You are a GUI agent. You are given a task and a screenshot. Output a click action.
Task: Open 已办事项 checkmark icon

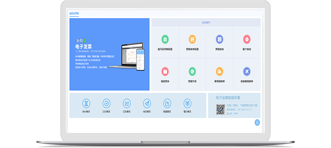coord(106,103)
